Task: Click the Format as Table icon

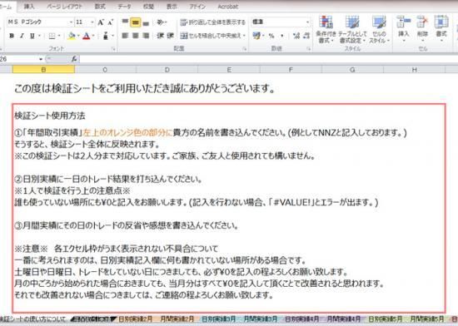Action: (x=352, y=29)
